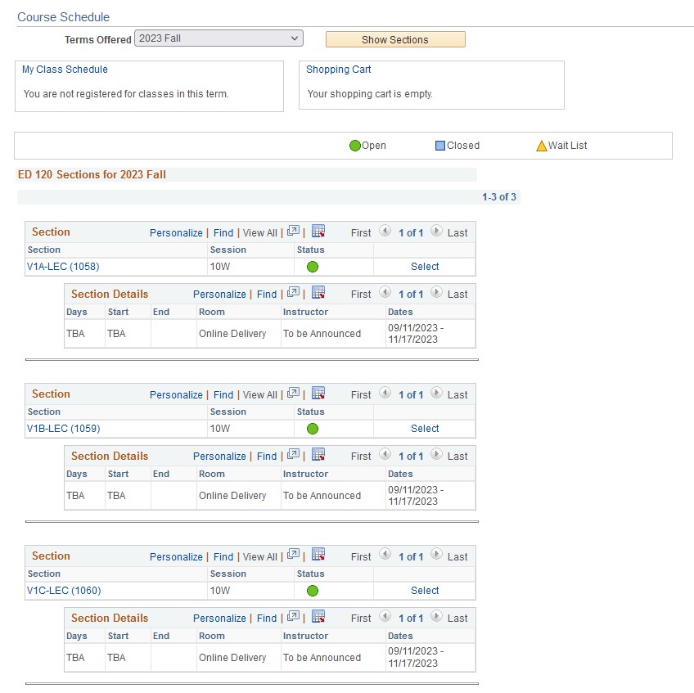Select the V1B-LEC section
The width and height of the screenshot is (694, 693).
[x=425, y=428]
